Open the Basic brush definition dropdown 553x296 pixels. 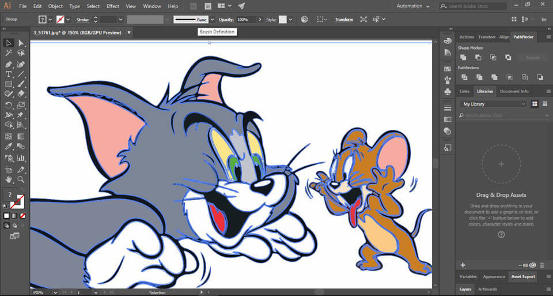pyautogui.click(x=211, y=19)
